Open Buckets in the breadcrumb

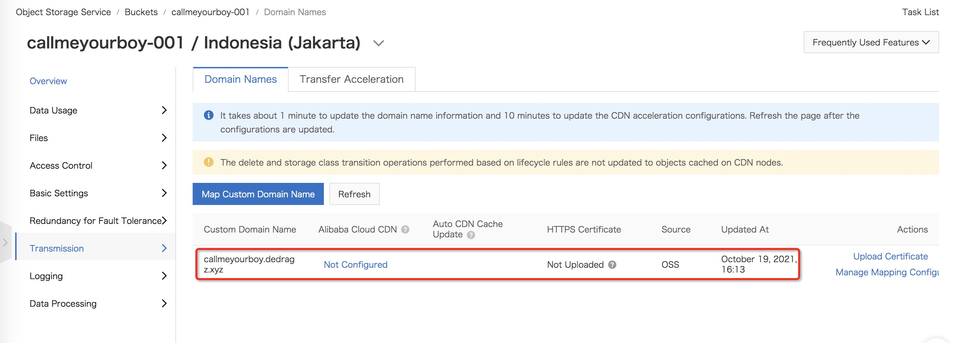pyautogui.click(x=141, y=12)
